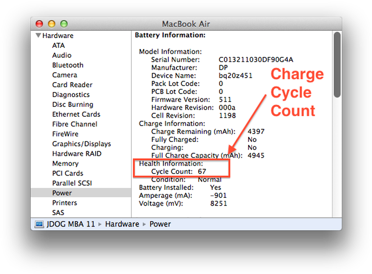The image size is (372, 274).
Task: Click the computer icon in path bar
Action: pos(39,224)
